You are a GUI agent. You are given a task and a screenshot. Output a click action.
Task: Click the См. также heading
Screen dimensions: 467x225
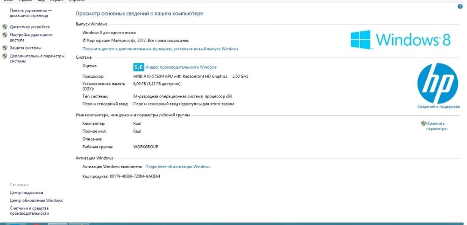point(19,185)
